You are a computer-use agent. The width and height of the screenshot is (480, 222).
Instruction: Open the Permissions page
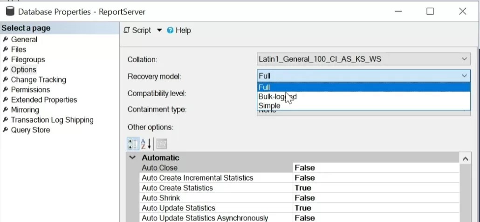tap(30, 90)
